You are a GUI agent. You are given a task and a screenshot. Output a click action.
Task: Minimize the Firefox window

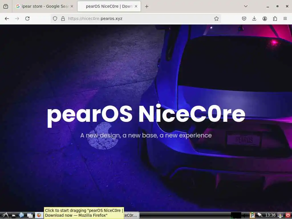268,7
